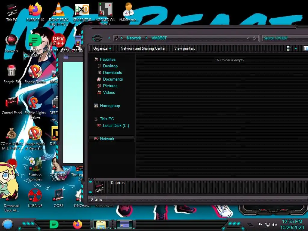308x231 pixels.
Task: Launch the FURRY FUX Firefox shortcut
Action: (x=35, y=12)
